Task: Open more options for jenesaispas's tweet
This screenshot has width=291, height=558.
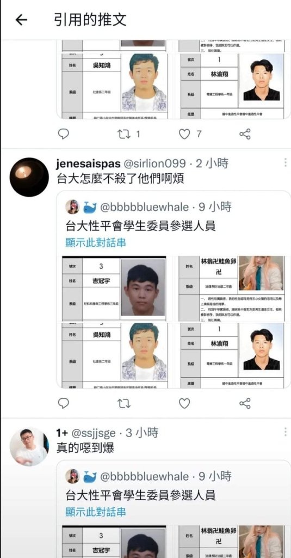Action: 285,162
